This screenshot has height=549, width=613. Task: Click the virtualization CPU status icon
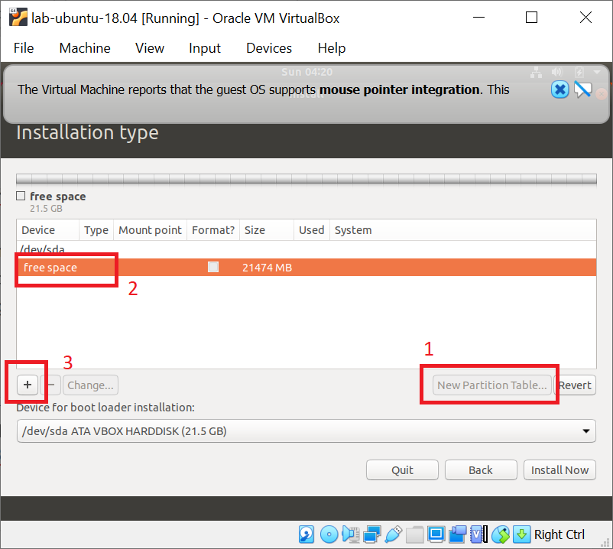(x=479, y=534)
